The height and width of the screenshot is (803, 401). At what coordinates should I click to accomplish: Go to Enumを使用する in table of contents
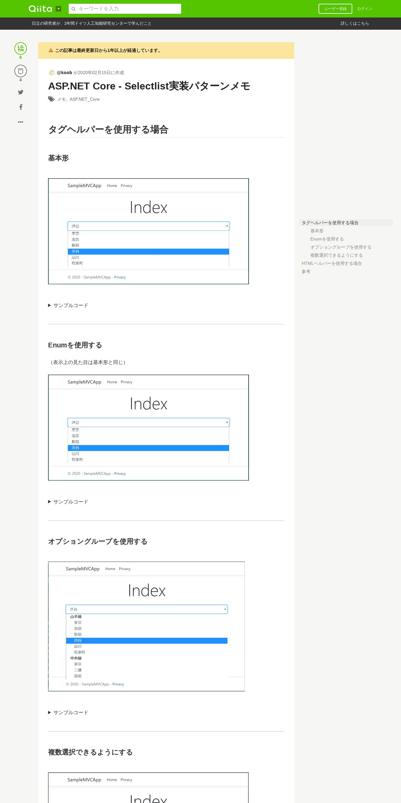click(x=327, y=239)
